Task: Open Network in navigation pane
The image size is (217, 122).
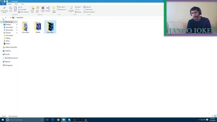Action: coord(7,62)
